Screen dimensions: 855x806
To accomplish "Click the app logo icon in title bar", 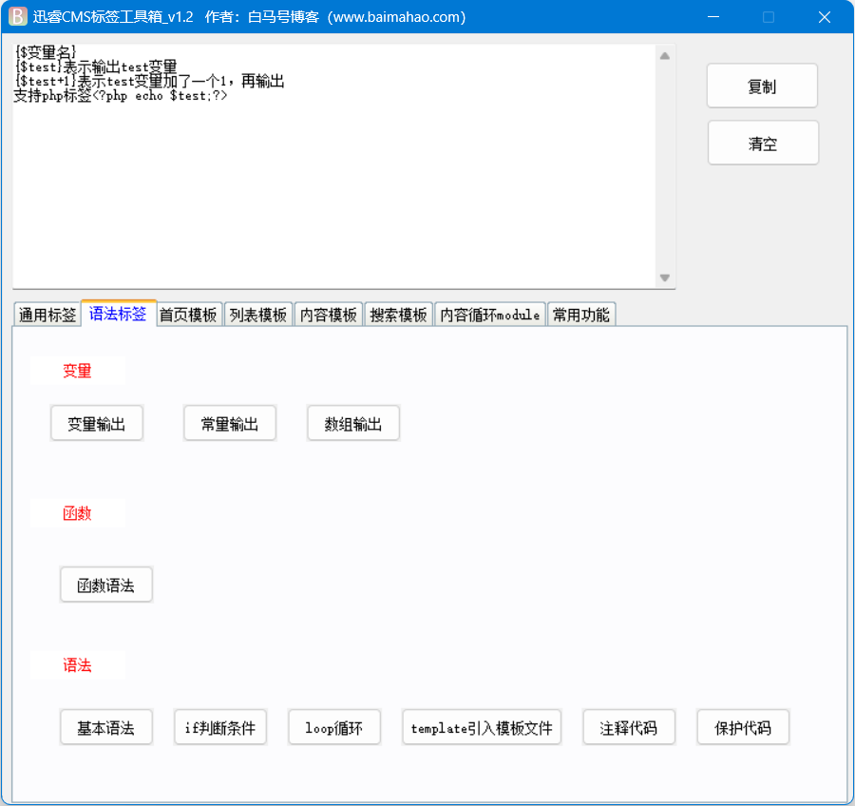I will point(17,16).
